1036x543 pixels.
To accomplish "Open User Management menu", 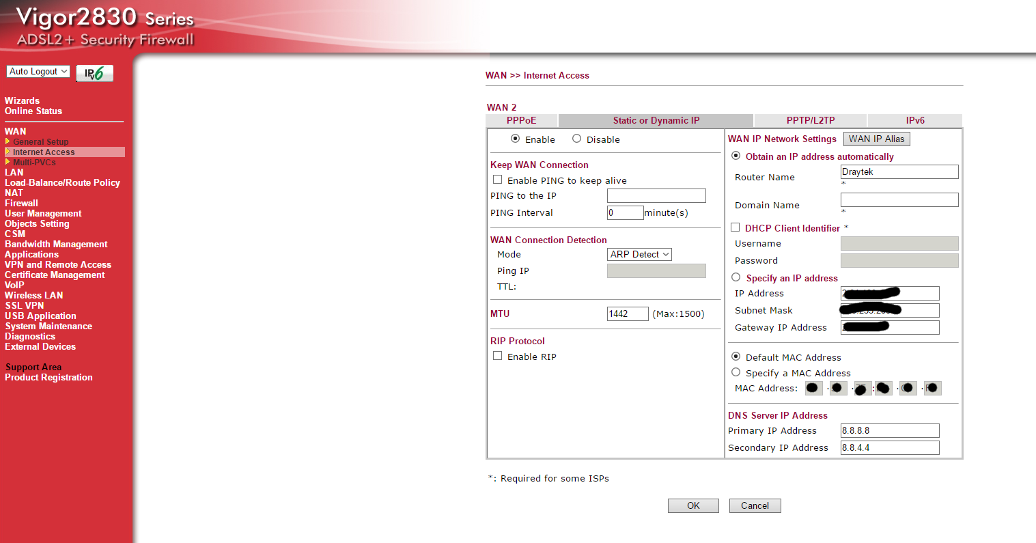I will pyautogui.click(x=43, y=213).
